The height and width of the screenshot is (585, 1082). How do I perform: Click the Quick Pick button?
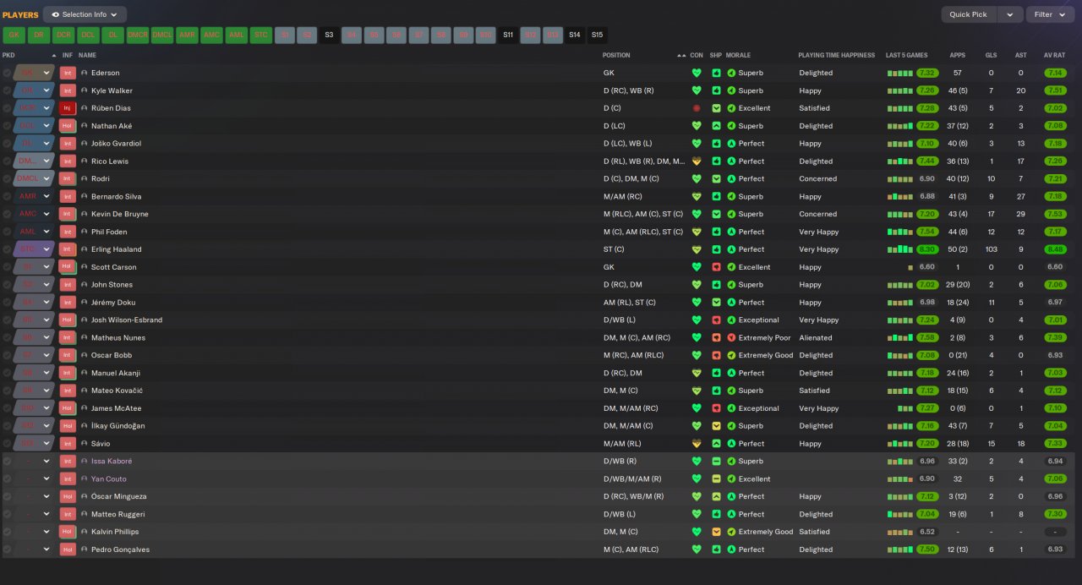(968, 14)
